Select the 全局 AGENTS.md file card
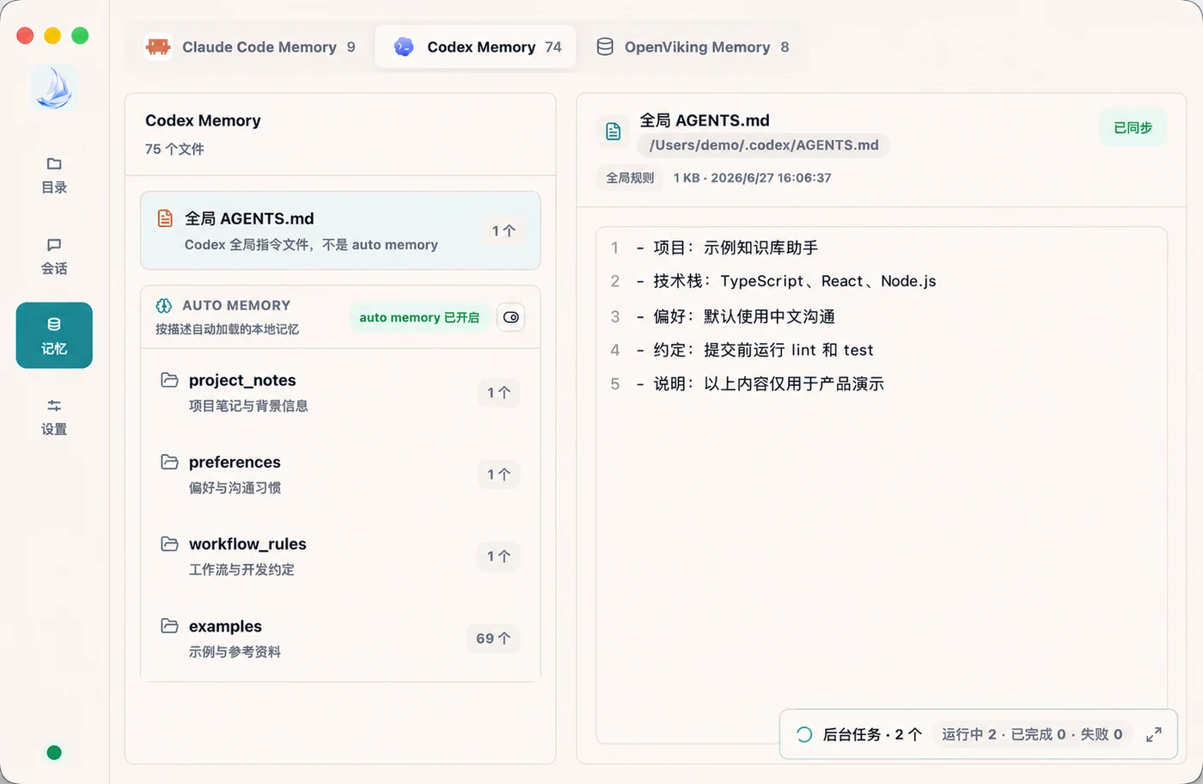Screen dimensions: 1203x784 pyautogui.click(x=340, y=230)
